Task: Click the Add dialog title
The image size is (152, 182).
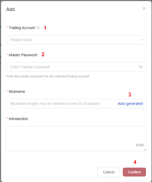Action: pos(10,9)
